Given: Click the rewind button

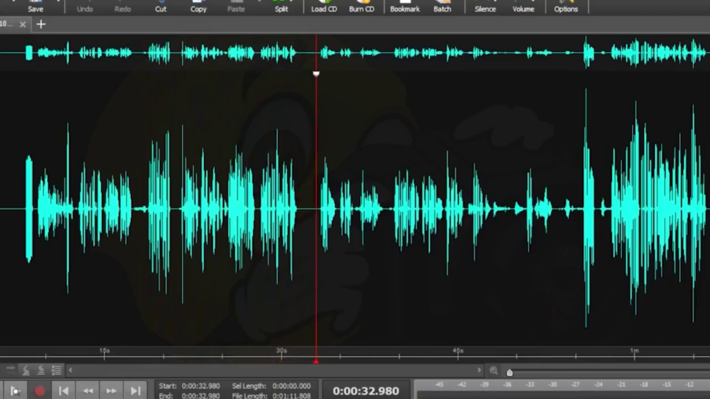Looking at the screenshot, I should click(88, 391).
